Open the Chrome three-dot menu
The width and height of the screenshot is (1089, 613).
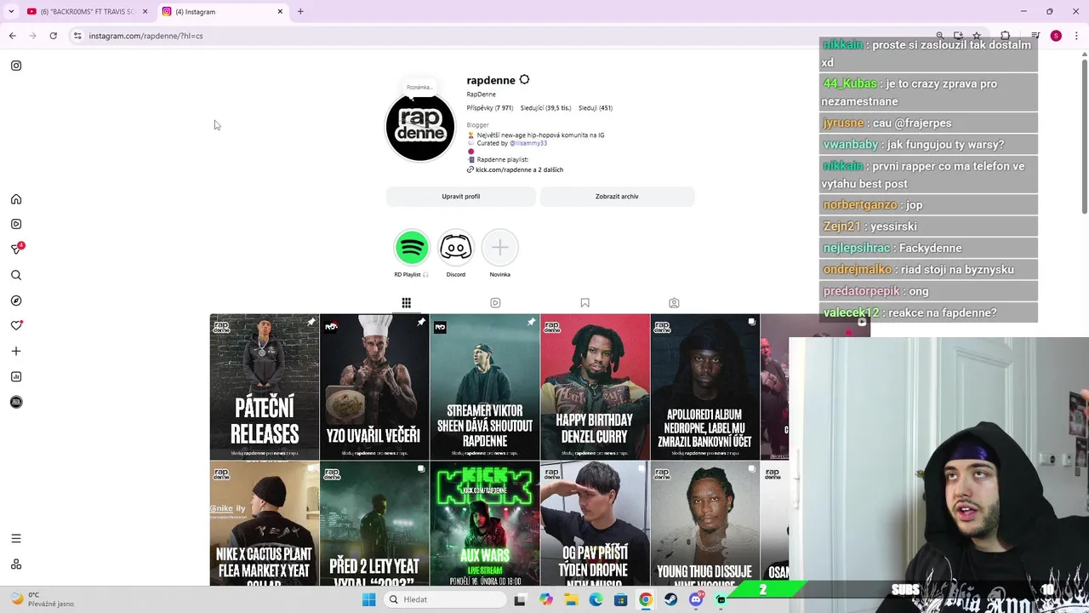pyautogui.click(x=1077, y=36)
